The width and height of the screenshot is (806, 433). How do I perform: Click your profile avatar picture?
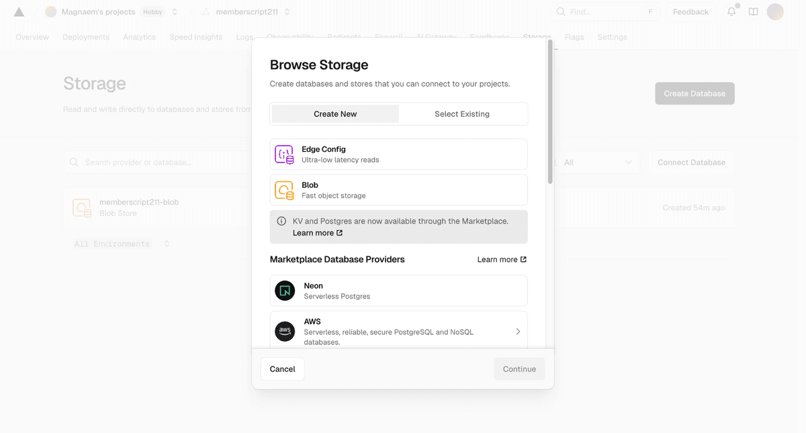point(775,11)
